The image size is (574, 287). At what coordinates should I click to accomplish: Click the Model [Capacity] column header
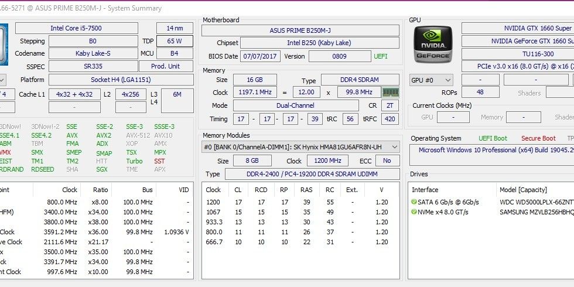point(523,190)
